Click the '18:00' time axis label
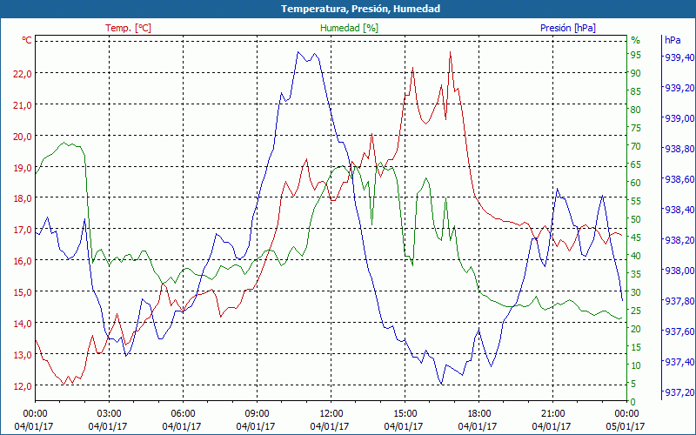Screen dimensions: 696x435 point(479,413)
